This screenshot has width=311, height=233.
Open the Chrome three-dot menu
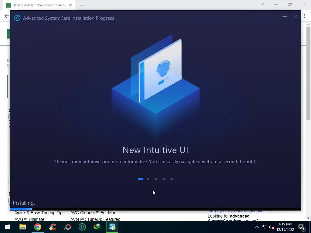pos(304,16)
